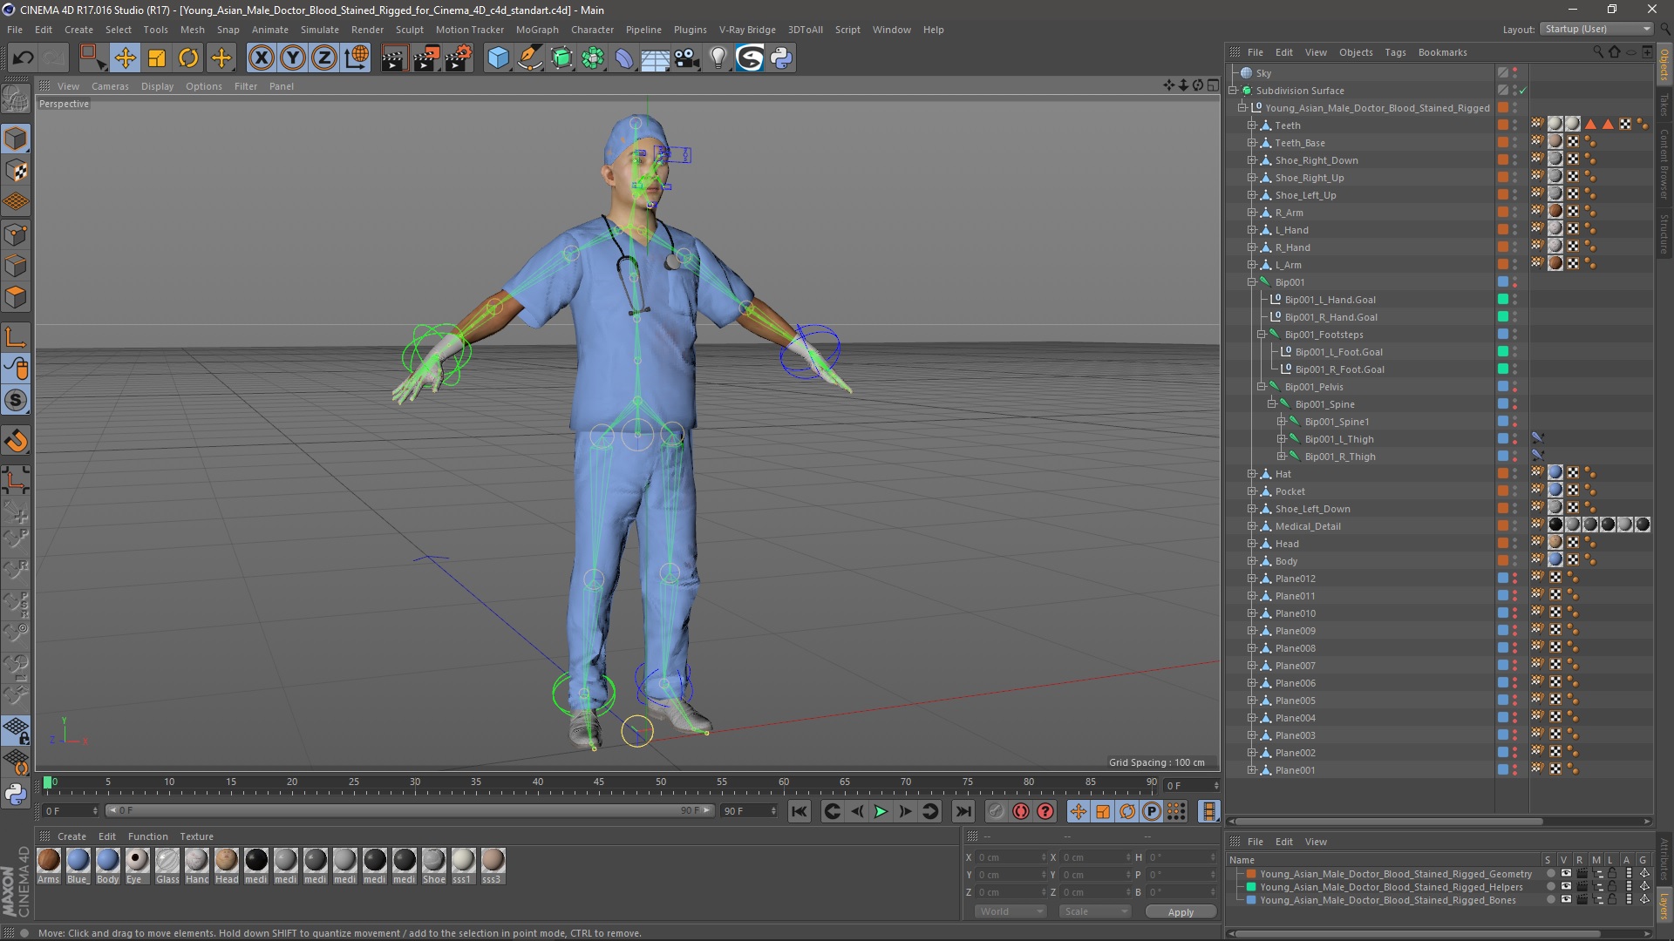The image size is (1674, 941).
Task: Select Bip001_L_Hand.Goal in object tree
Action: [1330, 300]
